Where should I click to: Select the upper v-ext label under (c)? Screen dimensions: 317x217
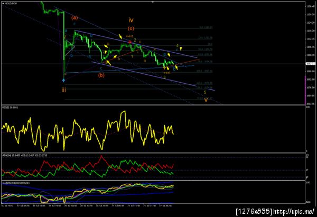(129, 36)
